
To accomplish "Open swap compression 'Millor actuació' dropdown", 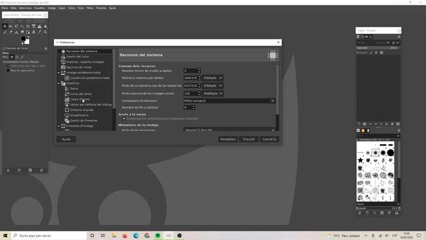I will 229,101.
